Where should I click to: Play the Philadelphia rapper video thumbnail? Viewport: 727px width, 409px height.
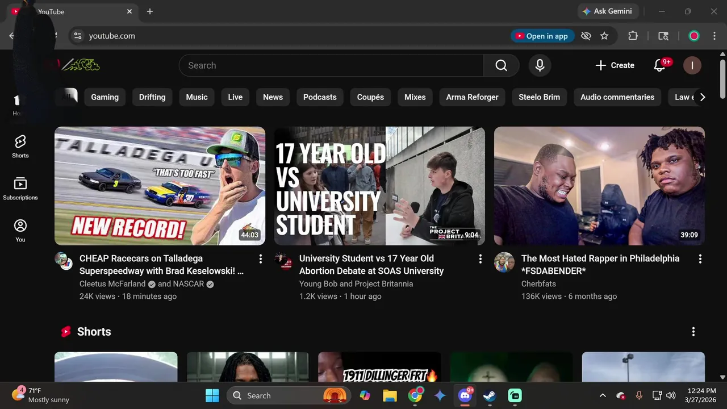coord(599,186)
